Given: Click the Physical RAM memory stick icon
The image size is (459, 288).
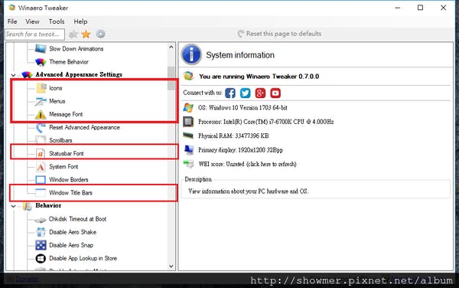Looking at the screenshot, I should coord(188,136).
